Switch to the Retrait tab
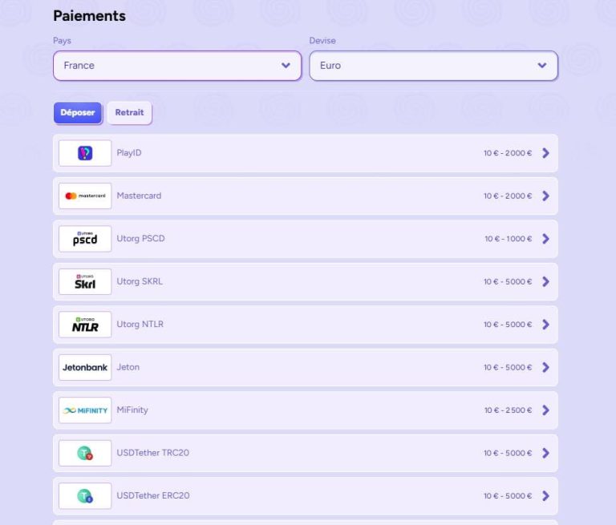Screen dimensions: 616x525 tap(129, 113)
